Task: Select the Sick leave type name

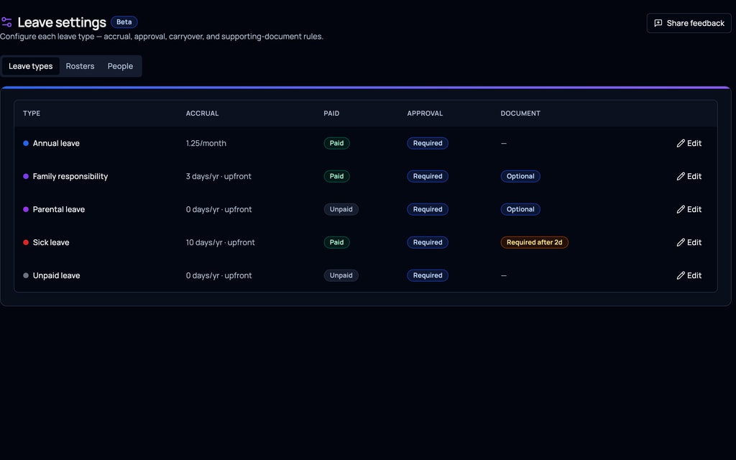Action: [x=51, y=243]
